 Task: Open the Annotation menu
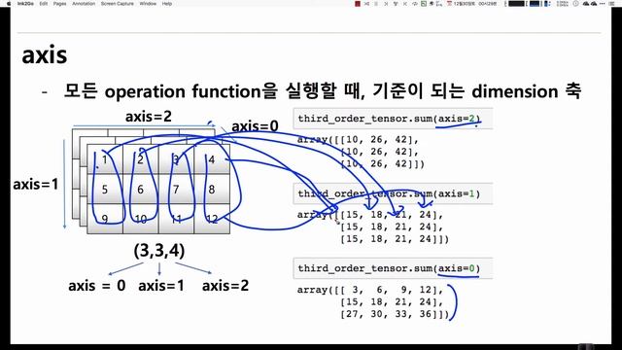point(84,4)
